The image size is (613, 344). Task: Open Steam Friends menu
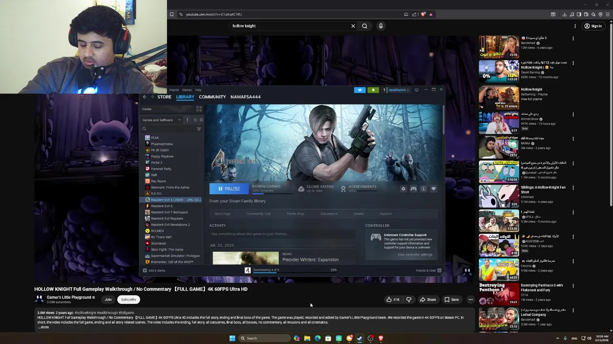pos(174,90)
